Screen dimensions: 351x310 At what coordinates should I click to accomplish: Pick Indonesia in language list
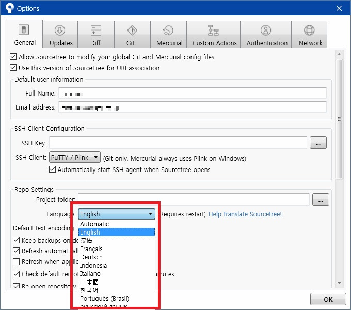[117, 265]
